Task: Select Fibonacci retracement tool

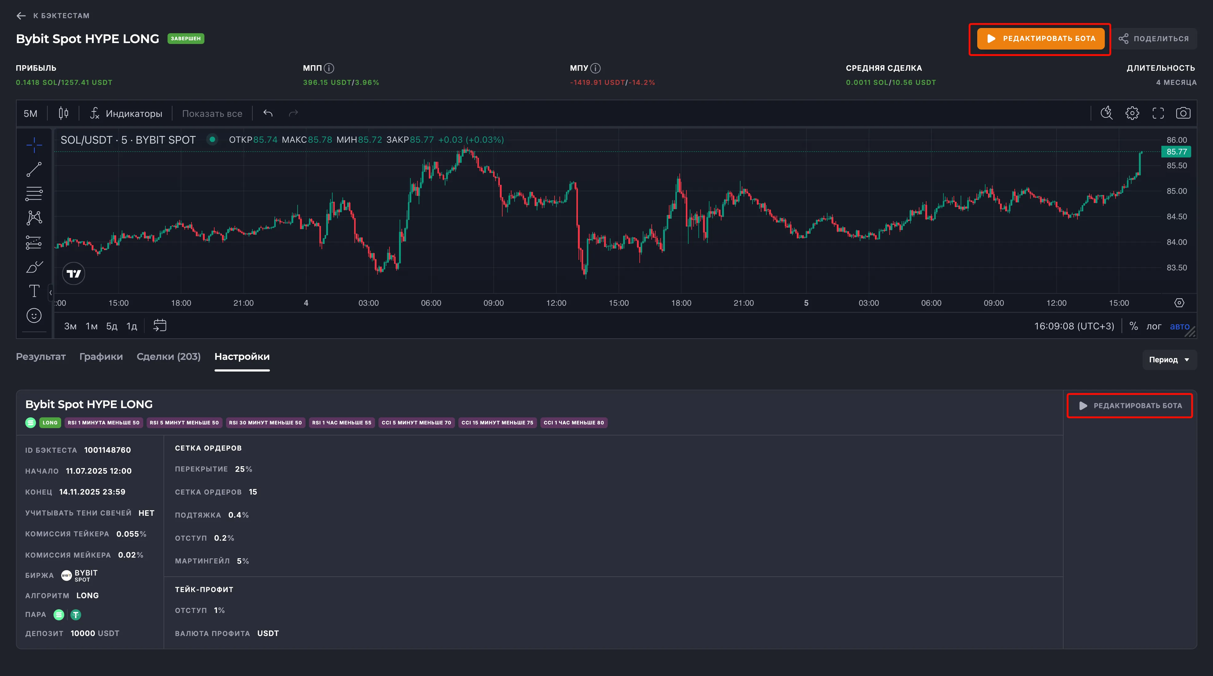Action: [x=34, y=194]
